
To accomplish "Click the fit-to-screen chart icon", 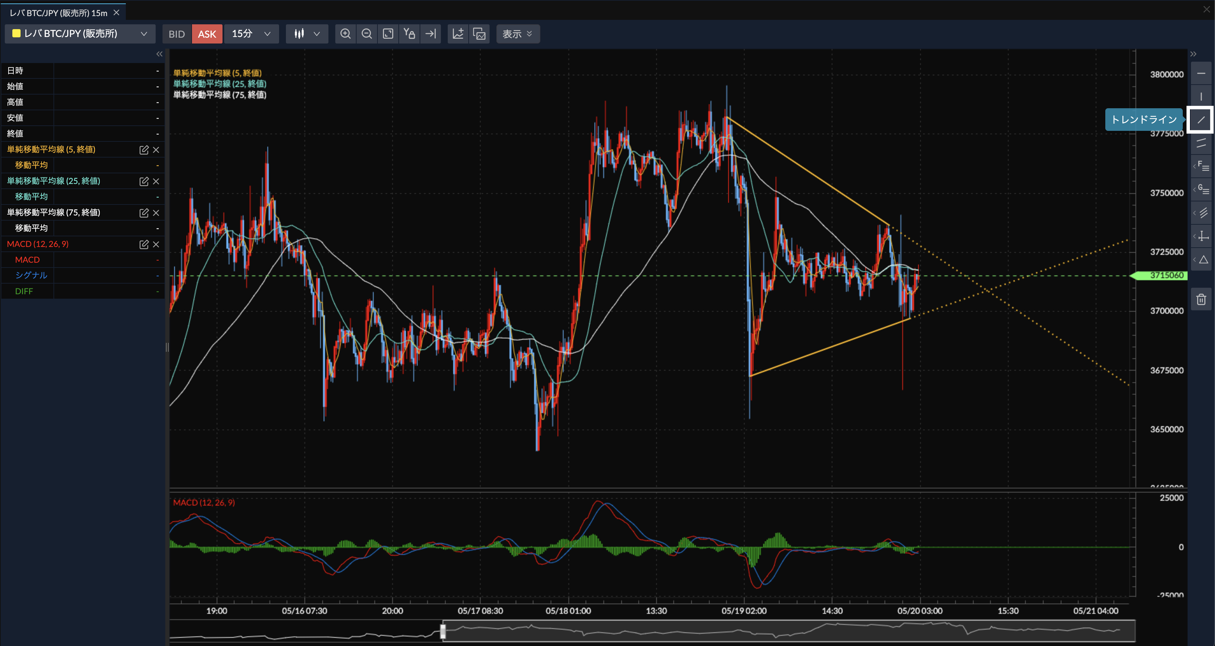I will [x=388, y=34].
